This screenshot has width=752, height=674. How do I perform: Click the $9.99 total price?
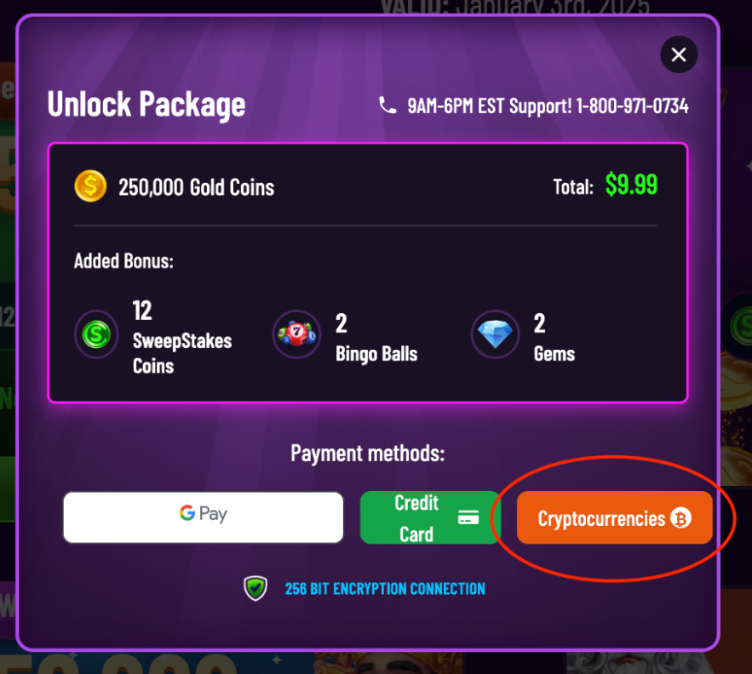pyautogui.click(x=631, y=185)
